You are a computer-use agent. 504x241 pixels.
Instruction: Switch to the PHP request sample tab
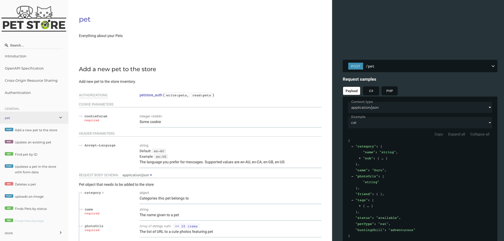click(x=389, y=91)
